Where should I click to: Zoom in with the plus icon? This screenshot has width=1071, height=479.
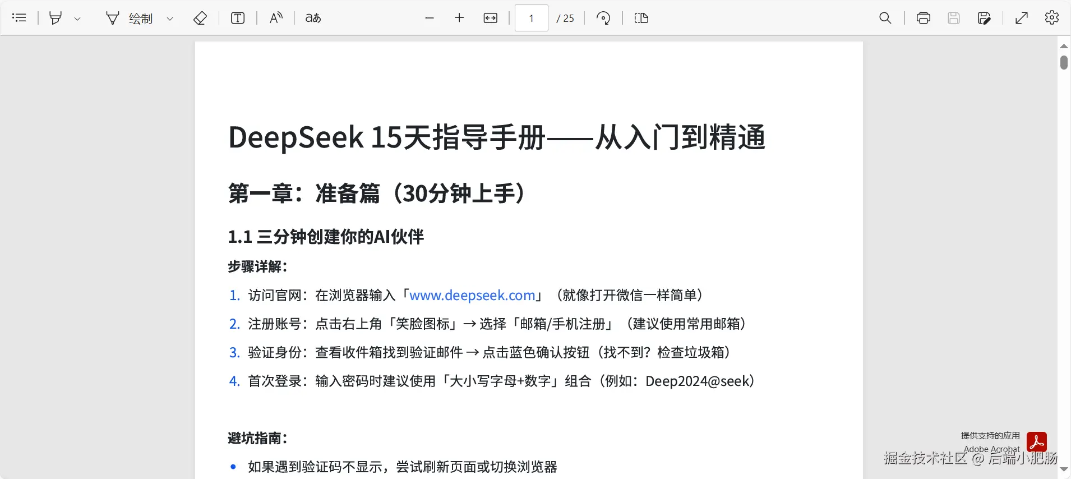(459, 18)
